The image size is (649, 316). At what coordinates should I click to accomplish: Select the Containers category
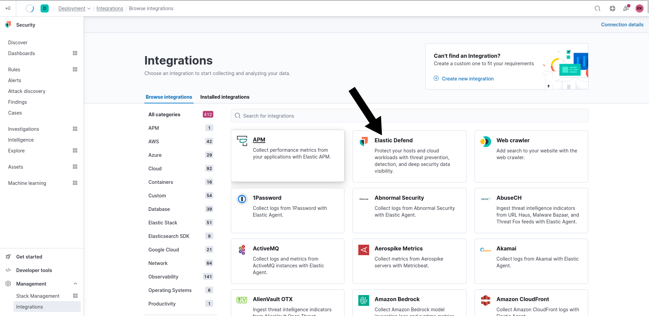(181, 182)
